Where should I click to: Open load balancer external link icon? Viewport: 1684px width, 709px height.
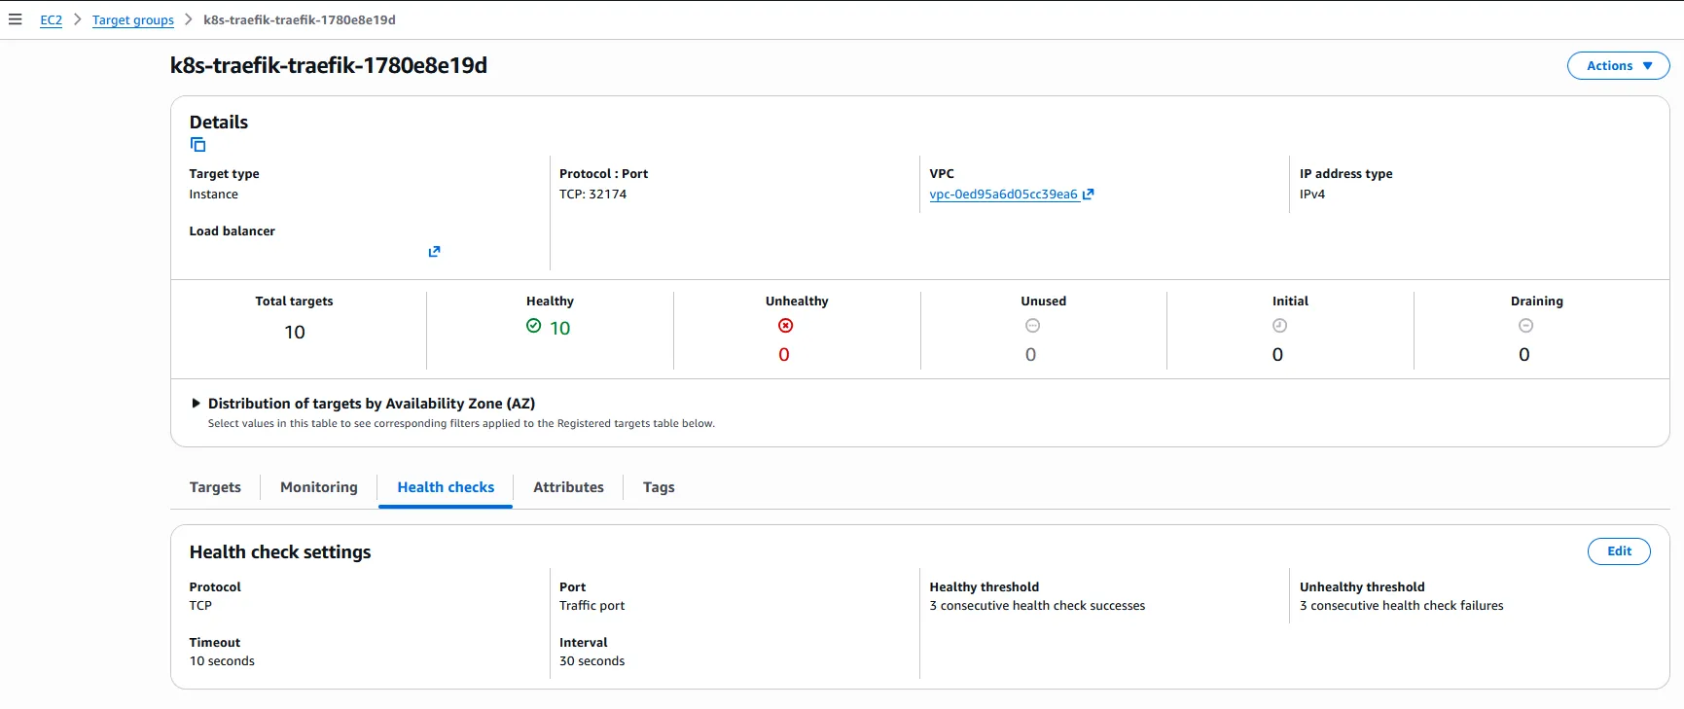pos(434,252)
